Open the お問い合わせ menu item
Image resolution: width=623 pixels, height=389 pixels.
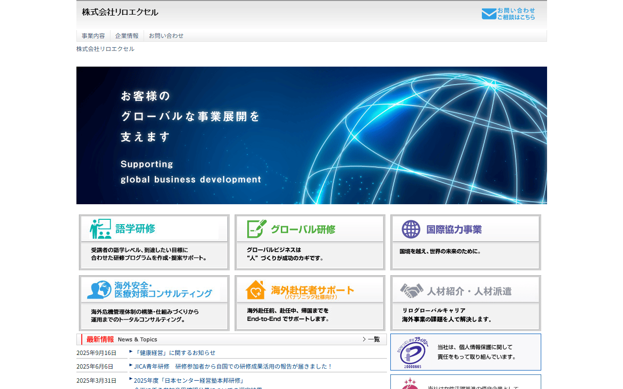(x=166, y=35)
